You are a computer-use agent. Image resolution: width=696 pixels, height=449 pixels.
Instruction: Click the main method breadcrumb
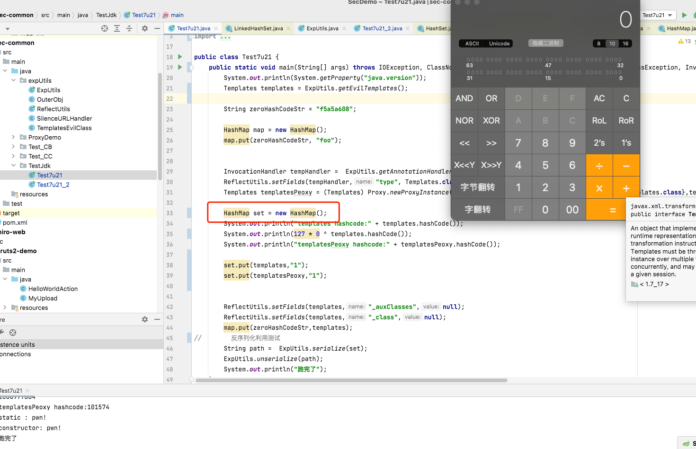pos(173,15)
